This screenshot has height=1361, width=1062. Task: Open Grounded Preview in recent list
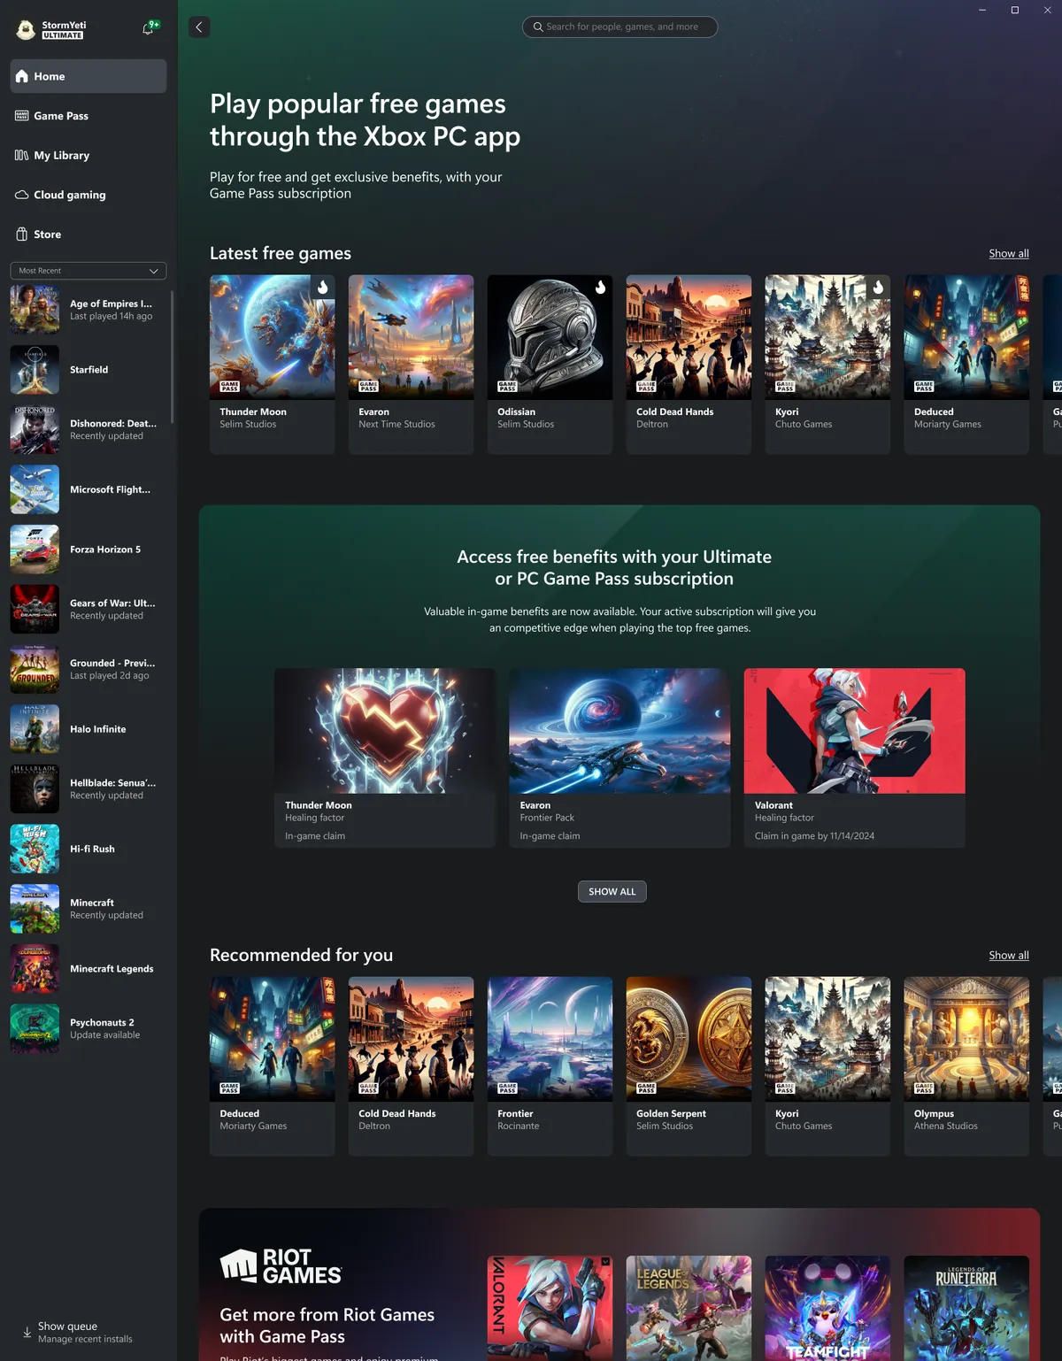tap(88, 669)
